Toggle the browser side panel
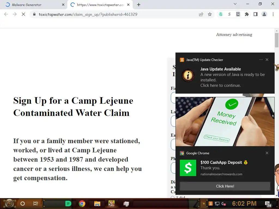Screen dimensions: 279x209 point(256,14)
